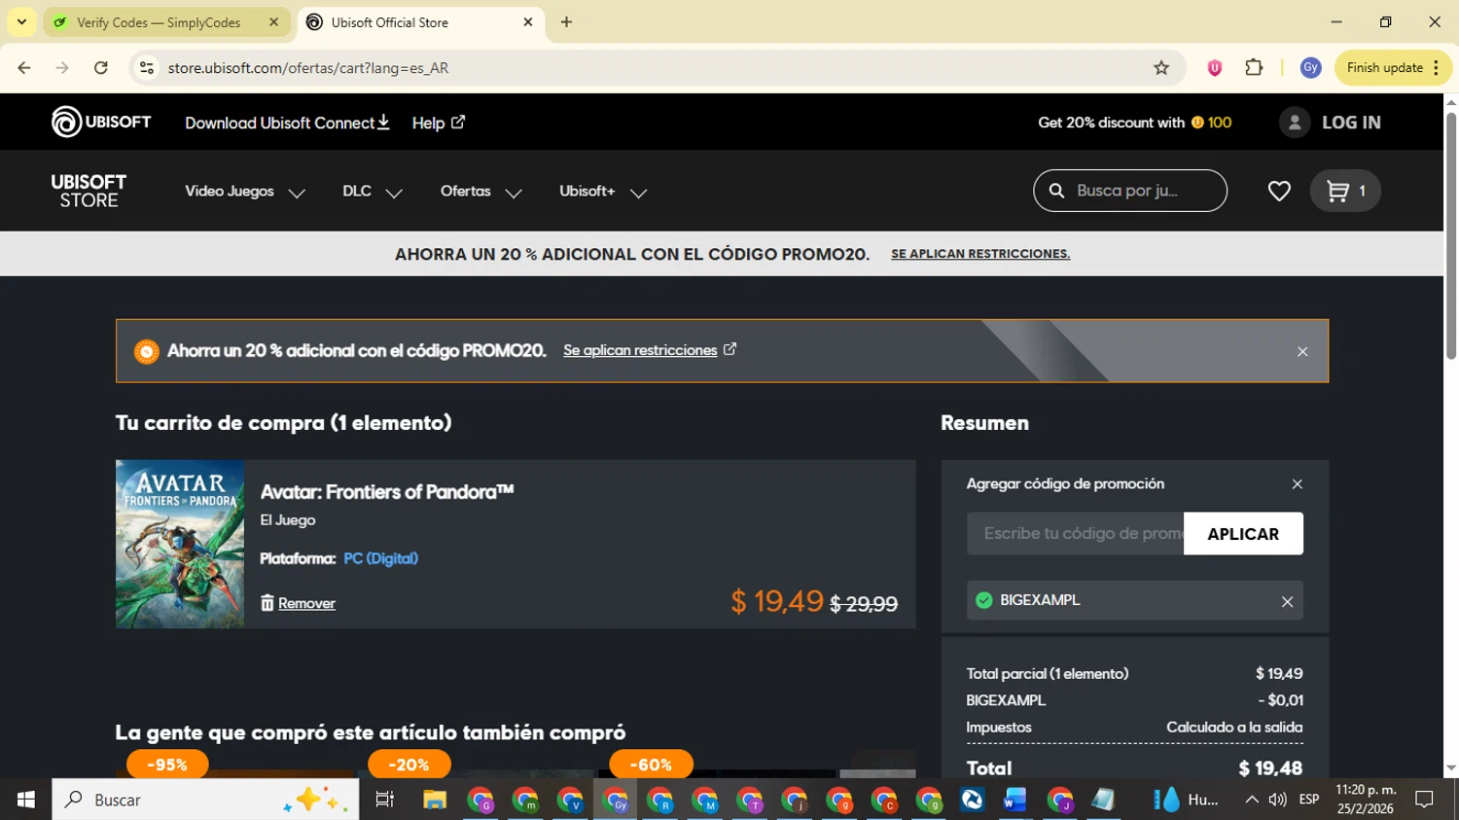This screenshot has width=1459, height=820.
Task: Click Remover to delete Avatar
Action: tap(306, 603)
